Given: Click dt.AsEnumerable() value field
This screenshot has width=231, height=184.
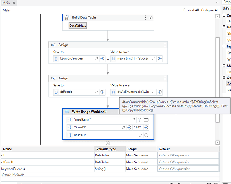Looking at the screenshot, I should click(x=134, y=92).
